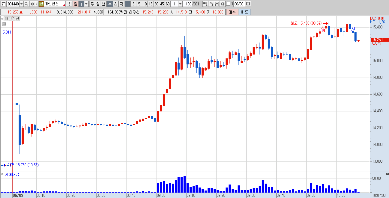Click the save chart floppy disk icon
This screenshot has width=389, height=198.
tap(217, 4)
